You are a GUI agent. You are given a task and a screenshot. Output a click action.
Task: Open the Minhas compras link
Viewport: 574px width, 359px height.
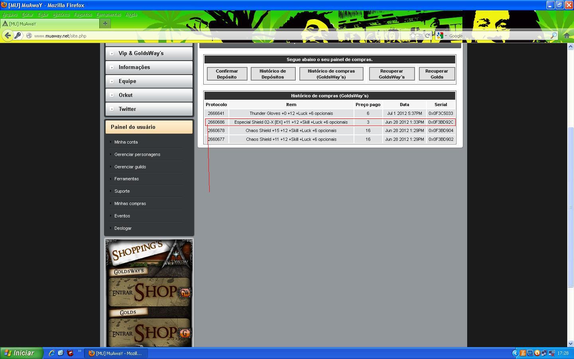click(x=130, y=203)
